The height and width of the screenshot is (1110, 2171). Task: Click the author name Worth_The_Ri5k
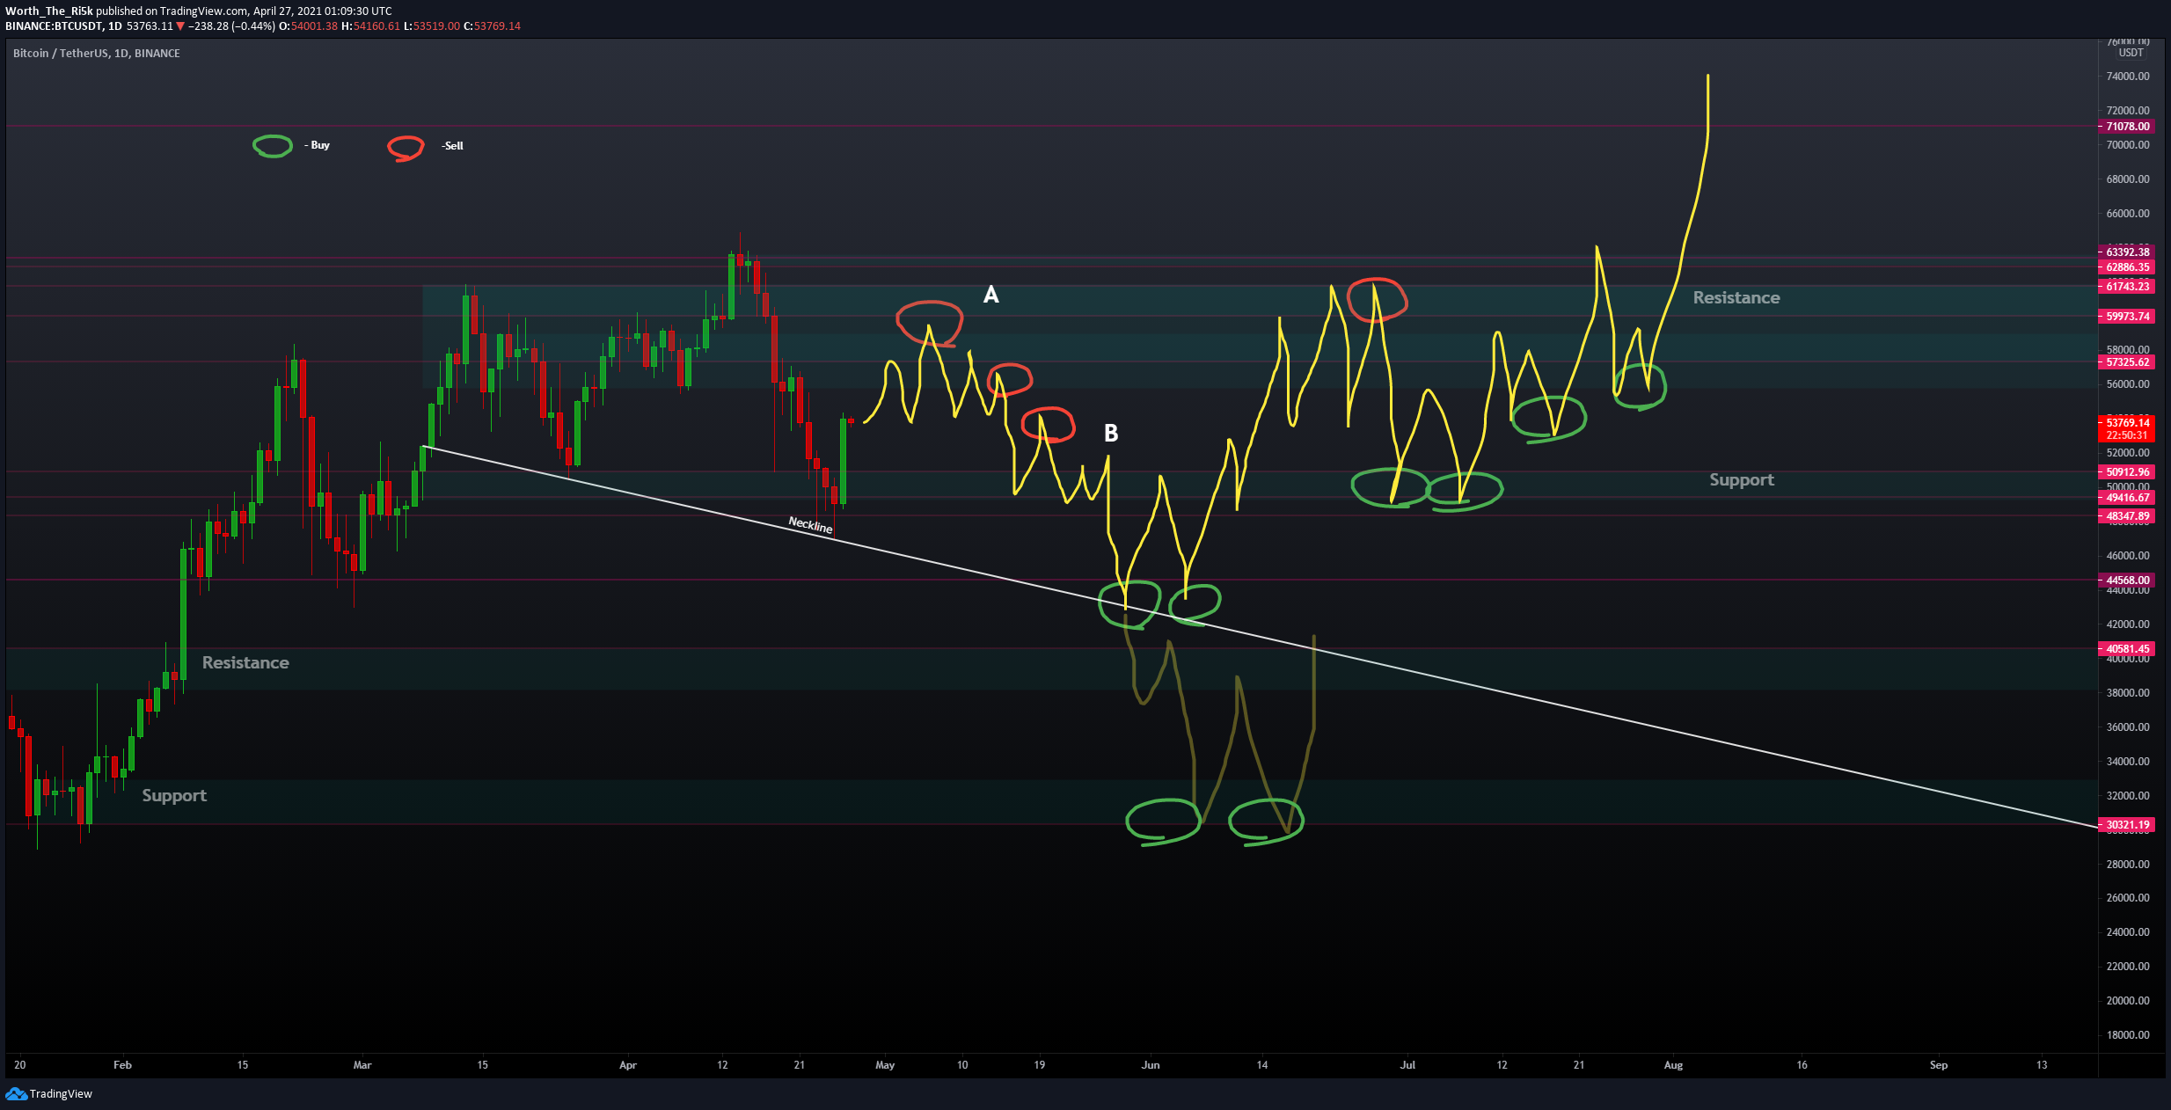pos(49,11)
